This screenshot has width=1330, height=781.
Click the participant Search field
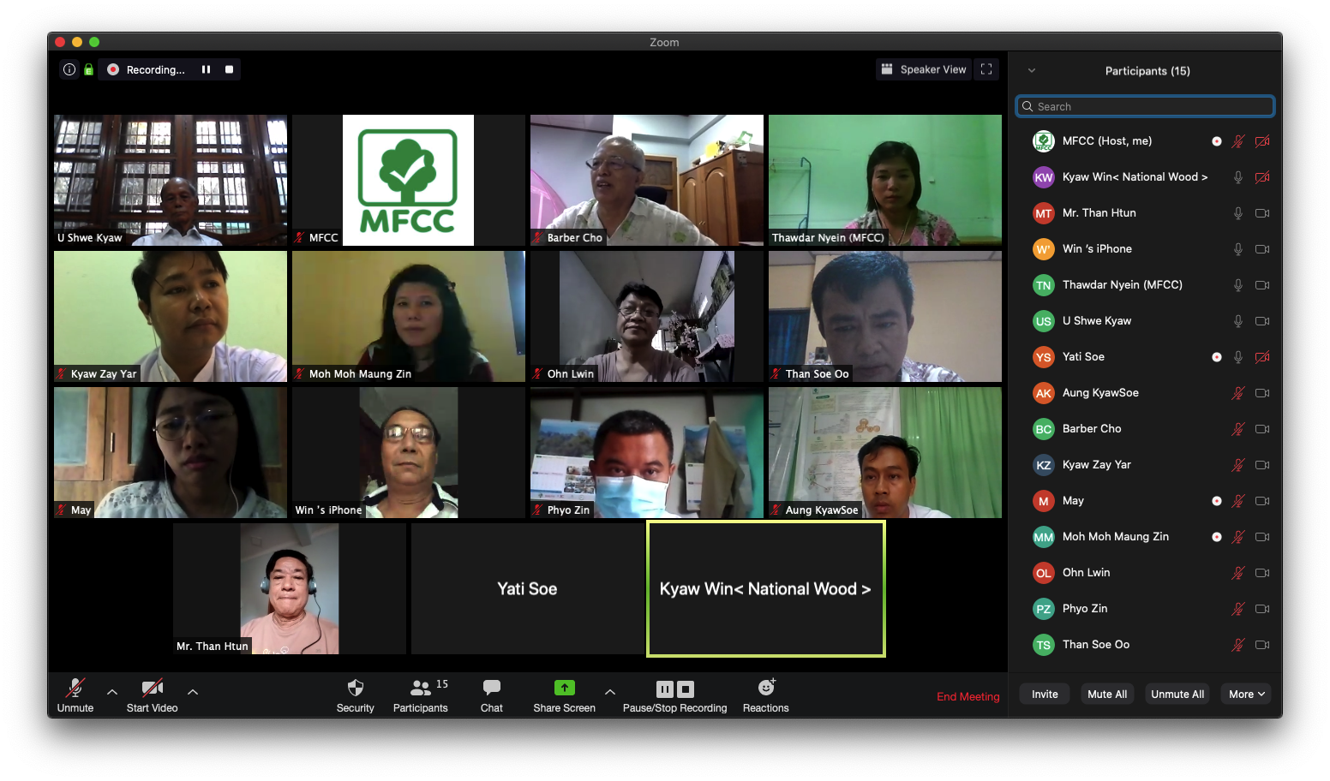[x=1146, y=106]
